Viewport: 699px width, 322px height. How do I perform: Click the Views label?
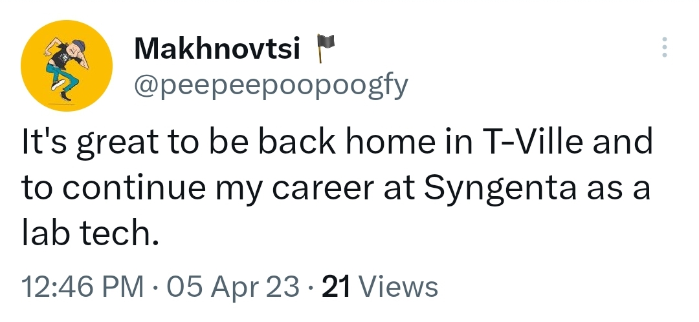[x=397, y=286]
